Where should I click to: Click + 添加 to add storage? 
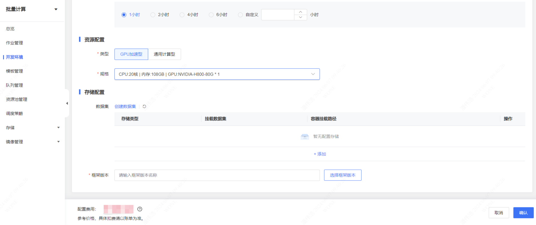320,154
